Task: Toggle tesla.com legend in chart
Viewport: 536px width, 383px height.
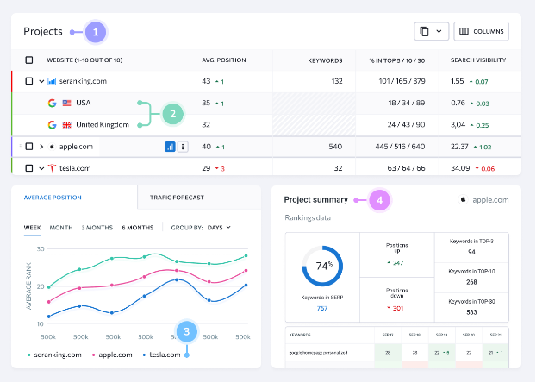Action: point(162,355)
